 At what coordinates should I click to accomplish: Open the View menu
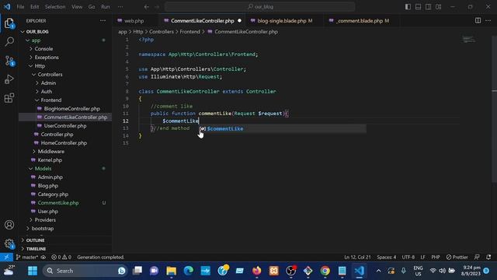click(x=77, y=7)
